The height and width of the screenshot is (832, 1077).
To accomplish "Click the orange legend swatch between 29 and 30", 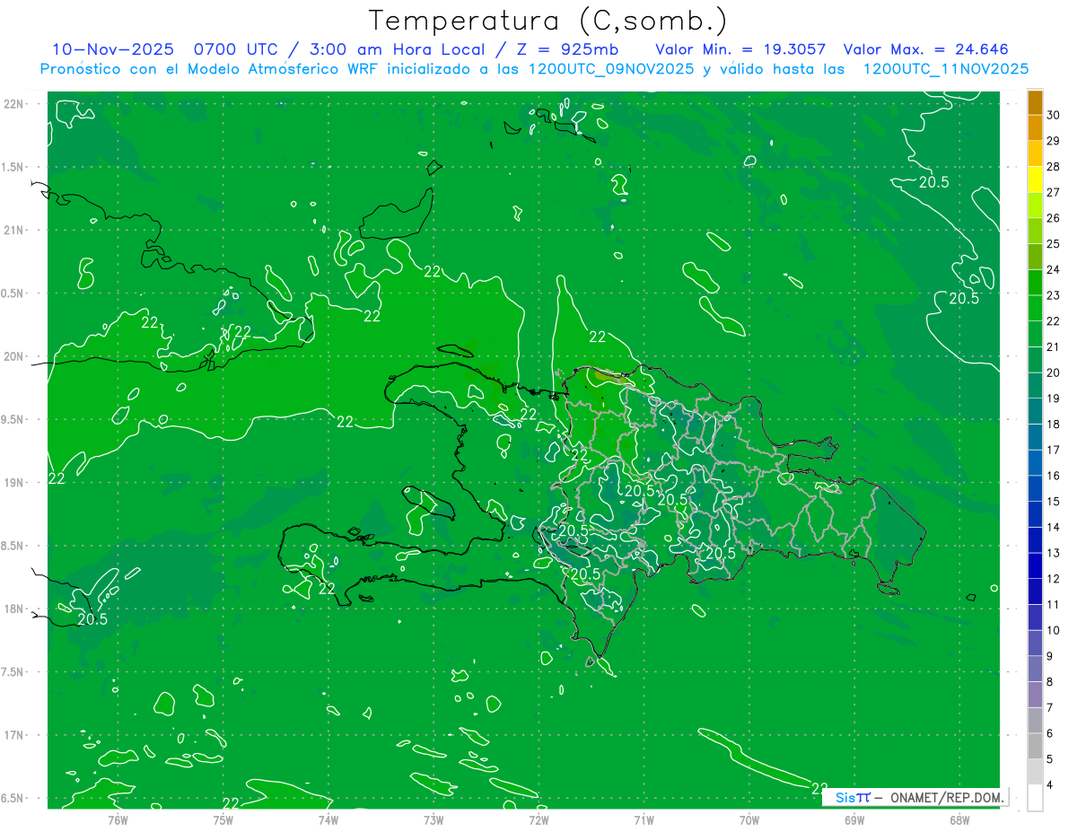I will (1035, 128).
